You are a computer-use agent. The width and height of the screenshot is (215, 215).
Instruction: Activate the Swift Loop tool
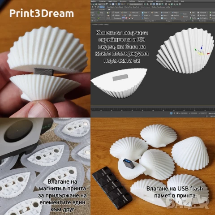point(134,13)
